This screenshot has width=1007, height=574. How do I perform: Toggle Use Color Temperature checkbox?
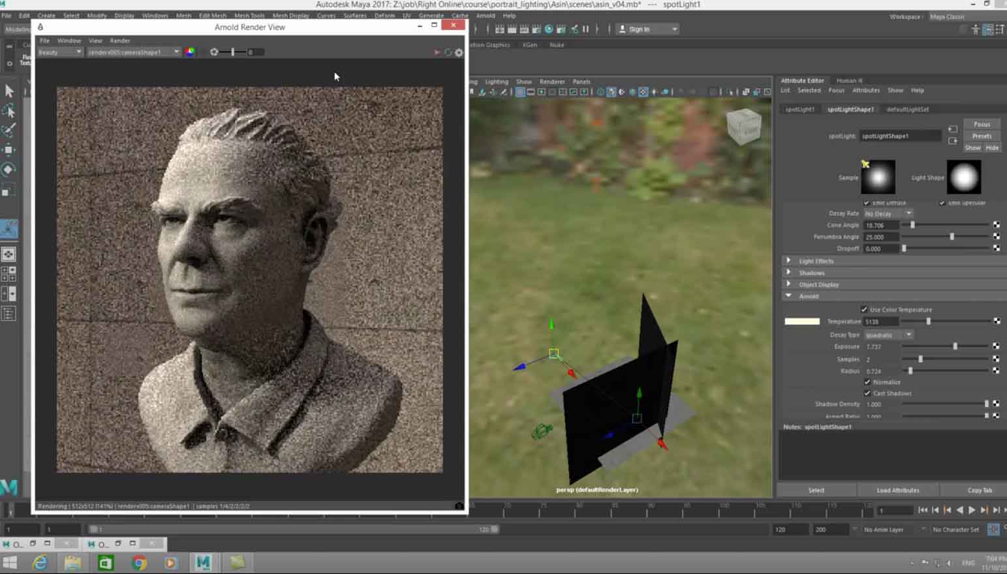click(x=864, y=310)
